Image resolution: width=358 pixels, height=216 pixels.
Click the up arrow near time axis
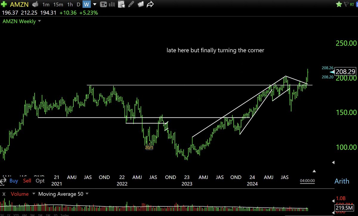(314, 171)
